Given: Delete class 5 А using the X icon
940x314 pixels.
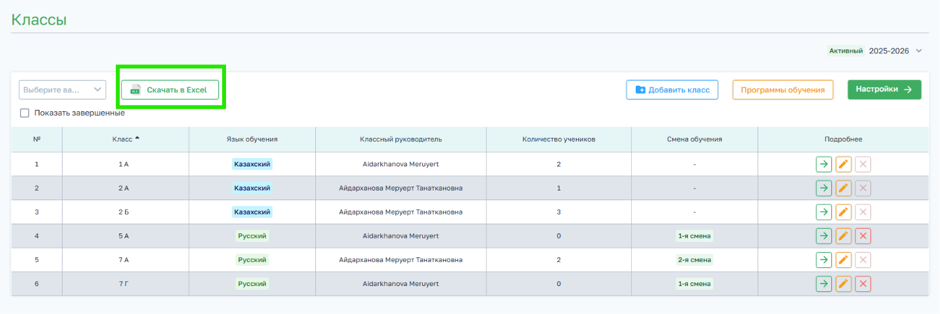Looking at the screenshot, I should (863, 236).
